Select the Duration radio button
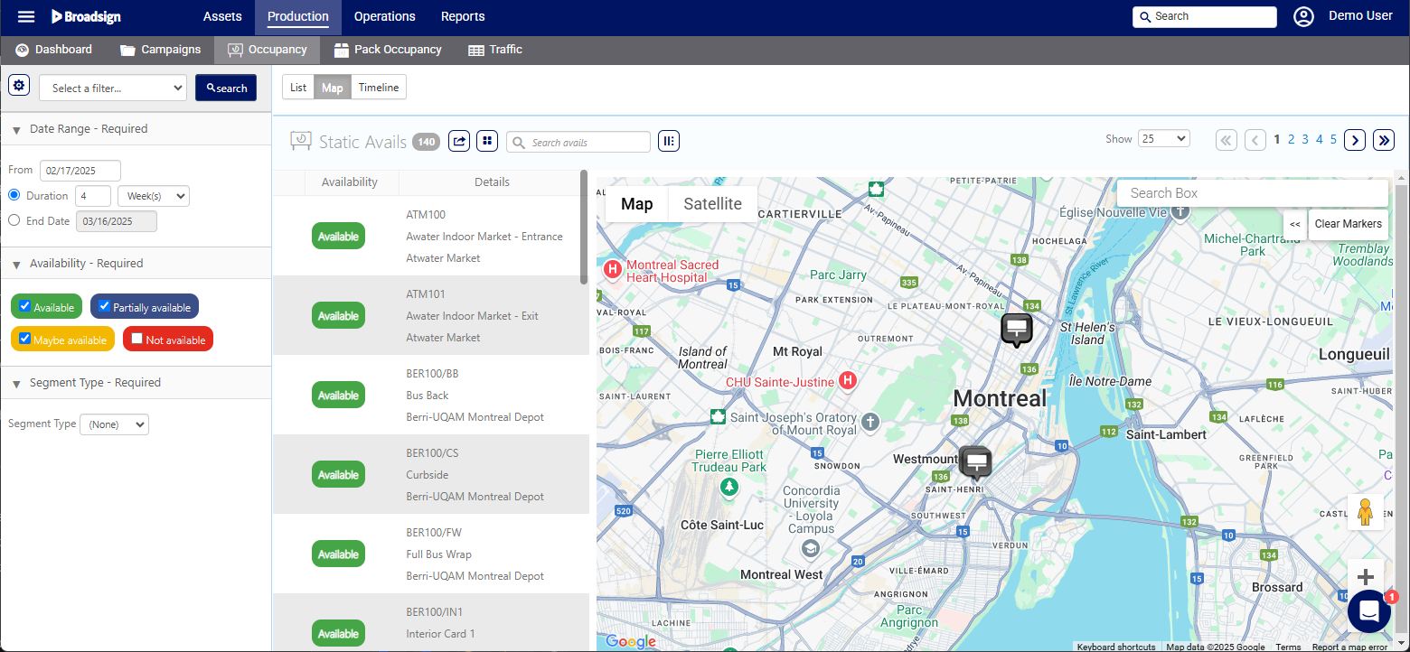Image resolution: width=1410 pixels, height=652 pixels. click(x=14, y=195)
